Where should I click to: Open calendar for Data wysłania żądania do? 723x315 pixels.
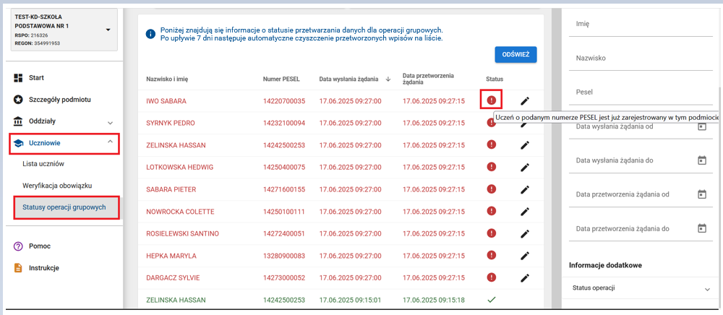click(701, 160)
